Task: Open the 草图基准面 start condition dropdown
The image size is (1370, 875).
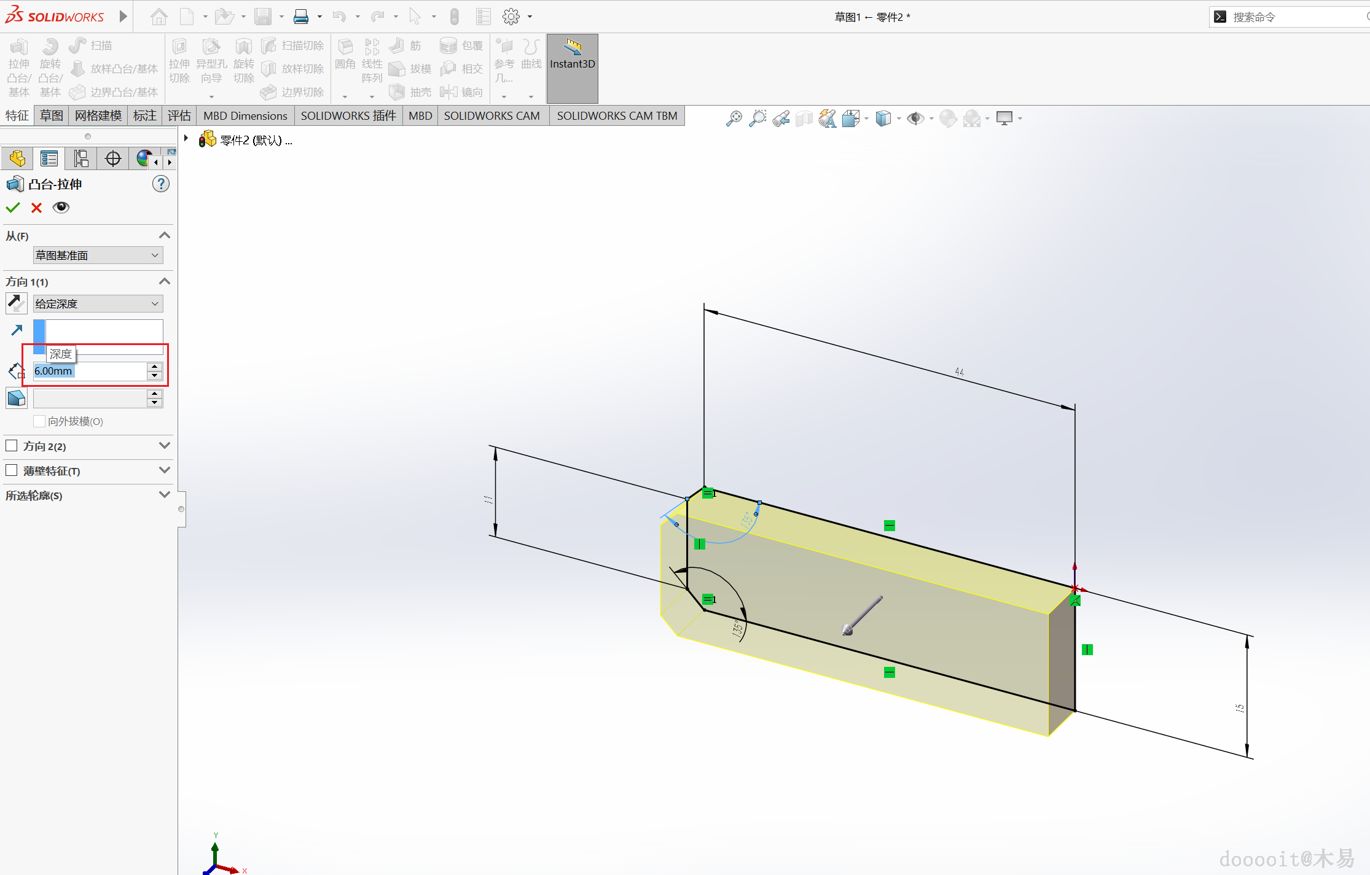Action: (x=98, y=255)
